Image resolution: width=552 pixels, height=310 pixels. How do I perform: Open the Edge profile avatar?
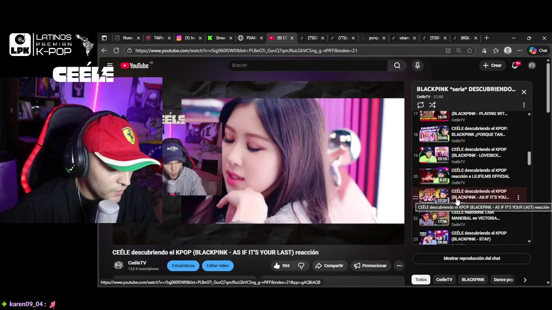(508, 50)
